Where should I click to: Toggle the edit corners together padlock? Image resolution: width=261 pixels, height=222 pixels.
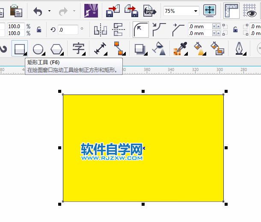[x=235, y=30]
